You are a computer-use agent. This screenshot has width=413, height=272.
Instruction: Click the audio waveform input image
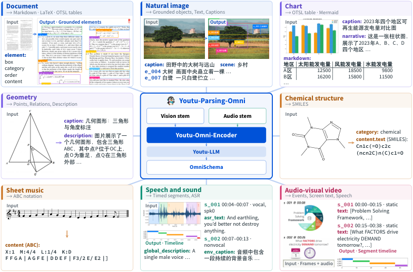coord(172,215)
